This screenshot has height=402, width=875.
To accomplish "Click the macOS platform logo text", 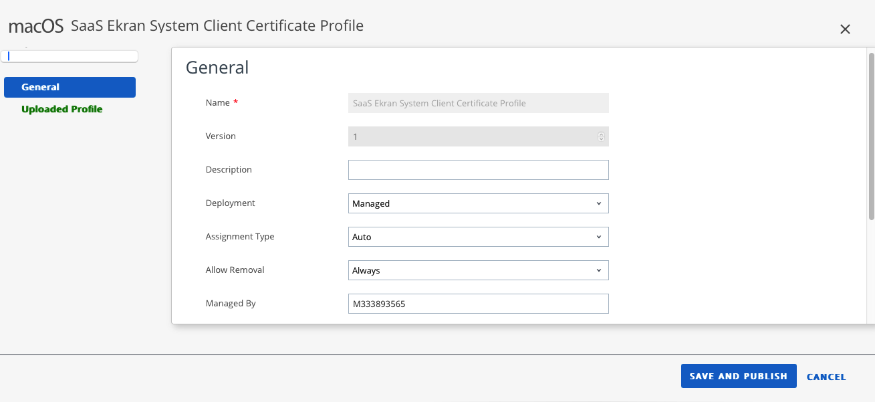I will [36, 27].
